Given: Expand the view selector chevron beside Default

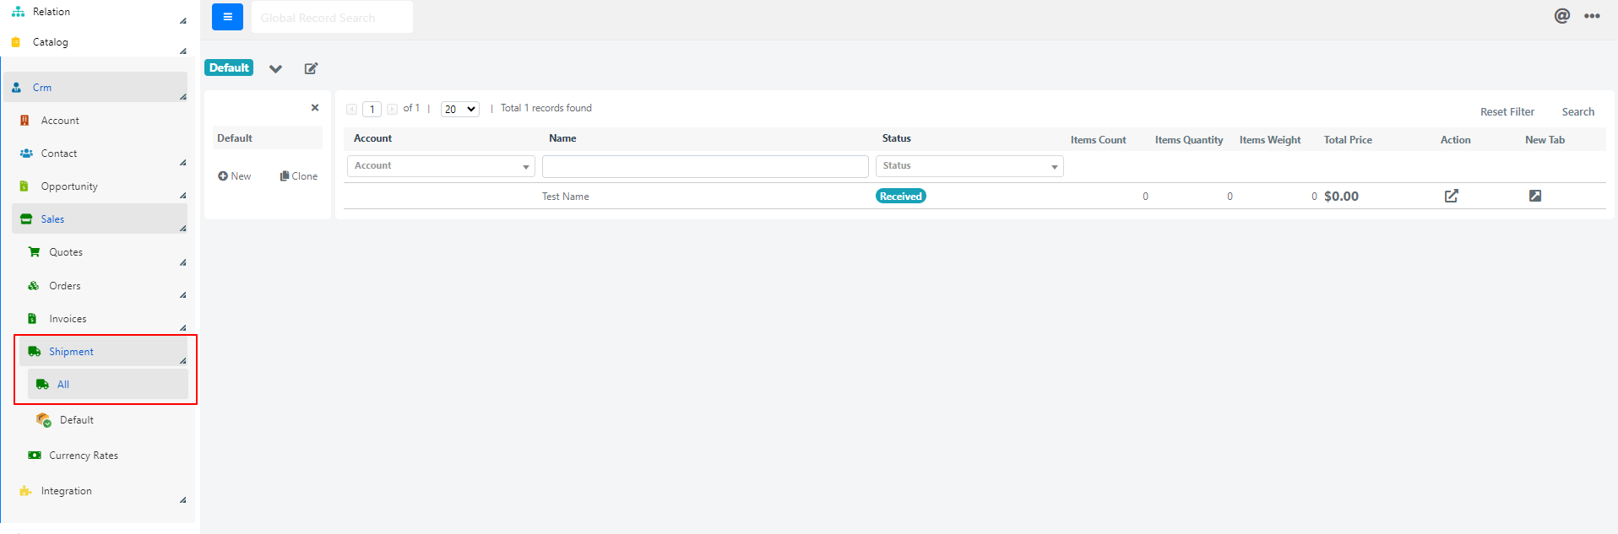Looking at the screenshot, I should click(275, 68).
